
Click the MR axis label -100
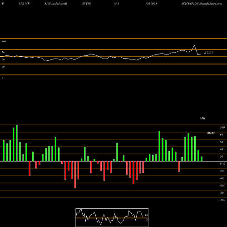point(222,200)
